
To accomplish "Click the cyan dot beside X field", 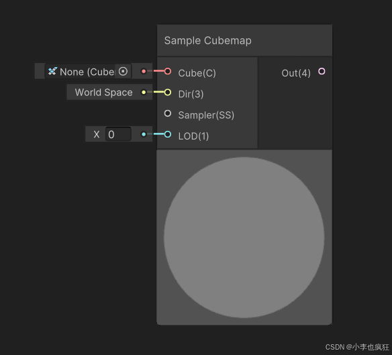I will click(144, 134).
